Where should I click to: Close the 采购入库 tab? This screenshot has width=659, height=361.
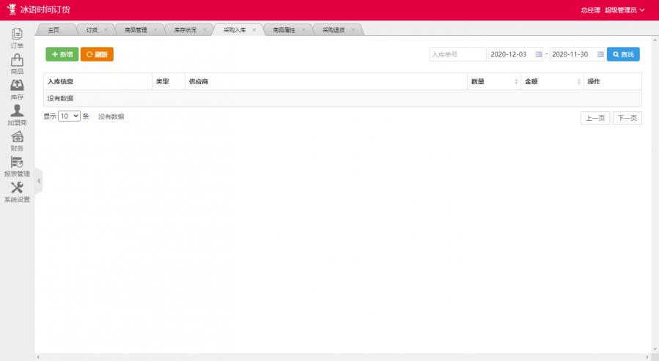(x=254, y=30)
